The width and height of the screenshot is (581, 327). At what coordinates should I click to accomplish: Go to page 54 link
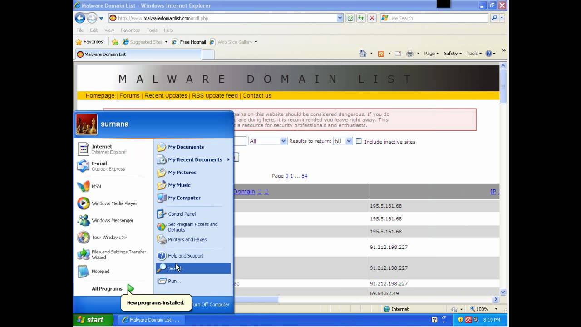click(x=305, y=176)
